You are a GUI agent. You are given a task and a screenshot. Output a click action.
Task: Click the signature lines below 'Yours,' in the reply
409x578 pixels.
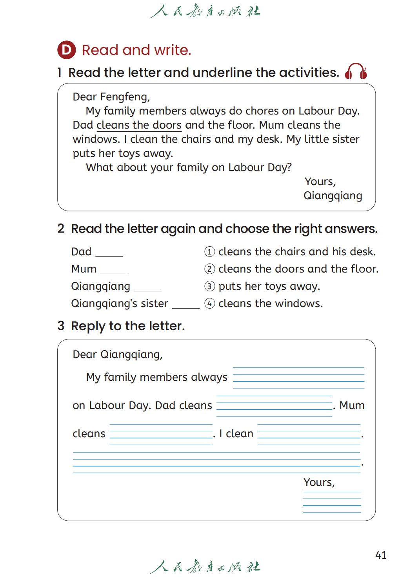[332, 502]
